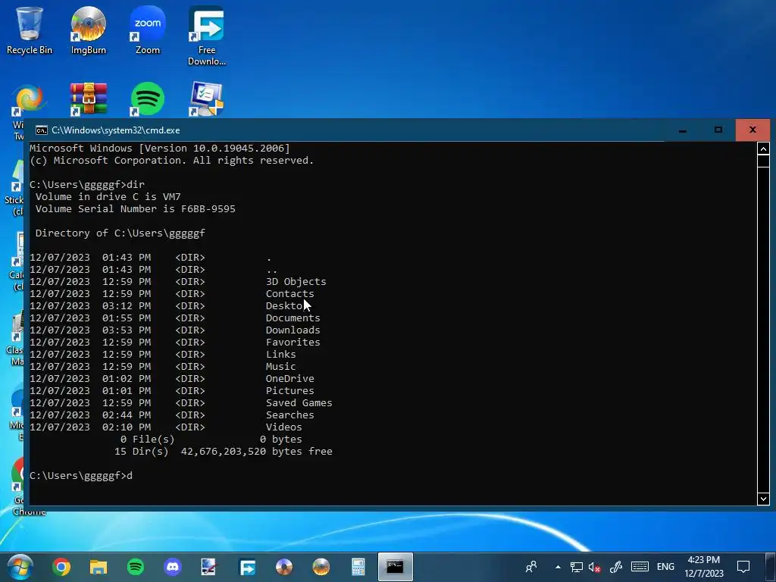The image size is (776, 582).
Task: Click the muted volume tray icon
Action: pyautogui.click(x=594, y=567)
